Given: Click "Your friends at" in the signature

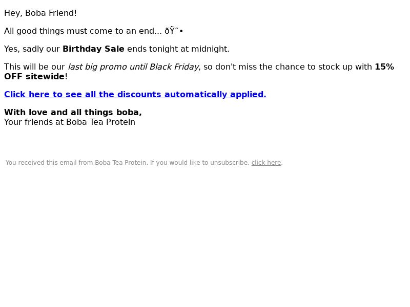Looking at the screenshot, I should tap(34, 122).
